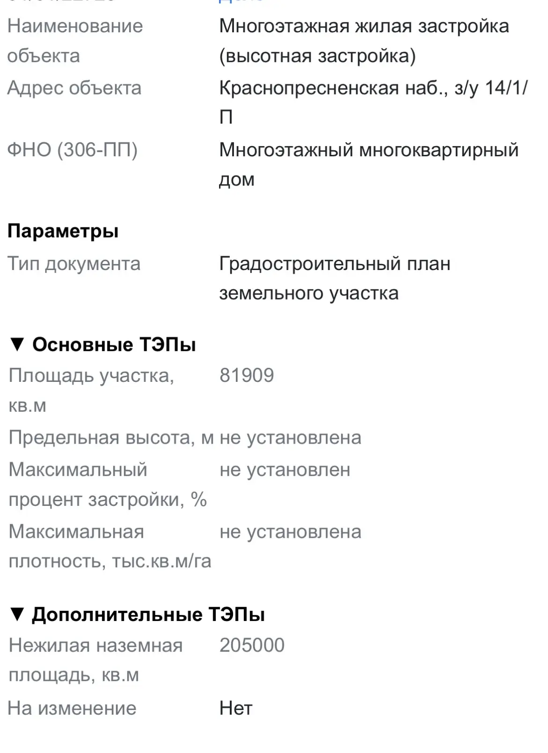Screen dimensions: 548x753
Task: Click the Максимальный процент застройки 'не установлен' value
Action: coord(285,470)
